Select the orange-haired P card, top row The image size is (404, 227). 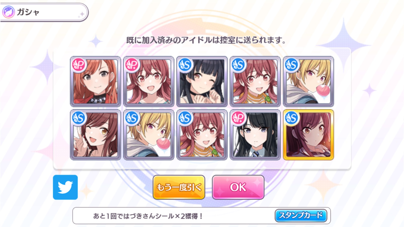tap(95, 81)
